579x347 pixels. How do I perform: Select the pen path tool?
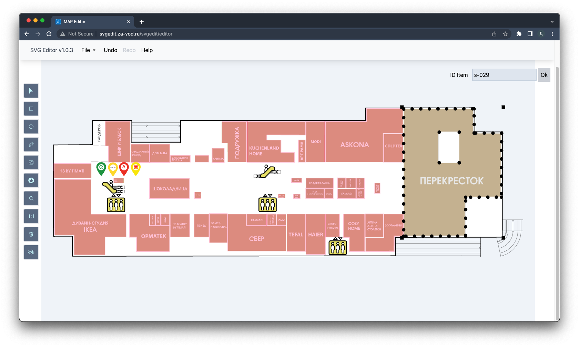pyautogui.click(x=31, y=145)
